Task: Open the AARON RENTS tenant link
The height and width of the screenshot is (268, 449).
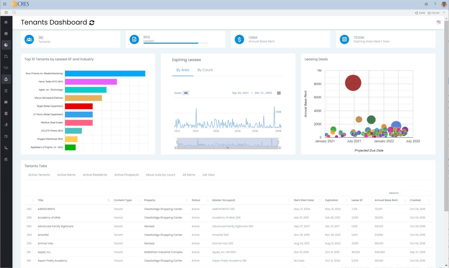Action: 46,209
